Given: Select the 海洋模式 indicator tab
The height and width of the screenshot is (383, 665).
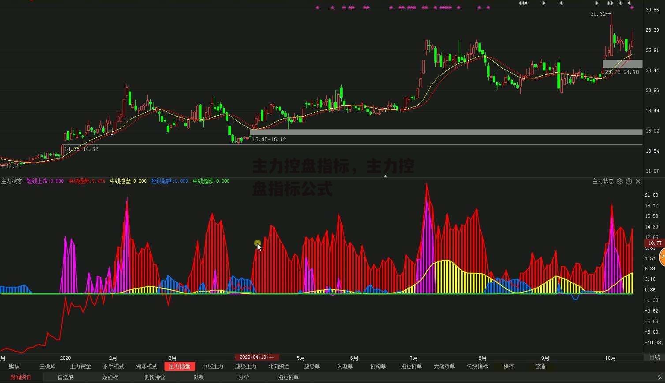Looking at the screenshot, I should click(147, 366).
